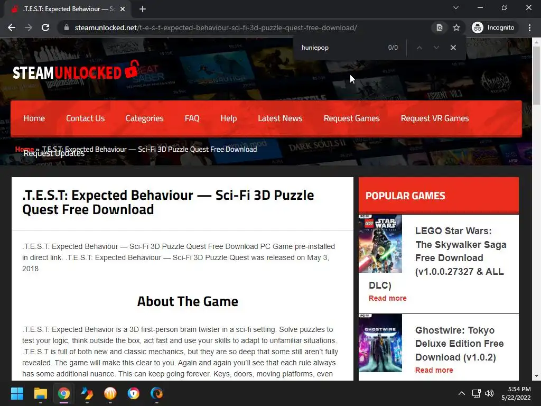Open the Contact Us menu item
Screen dimensions: 541x406
click(x=85, y=118)
